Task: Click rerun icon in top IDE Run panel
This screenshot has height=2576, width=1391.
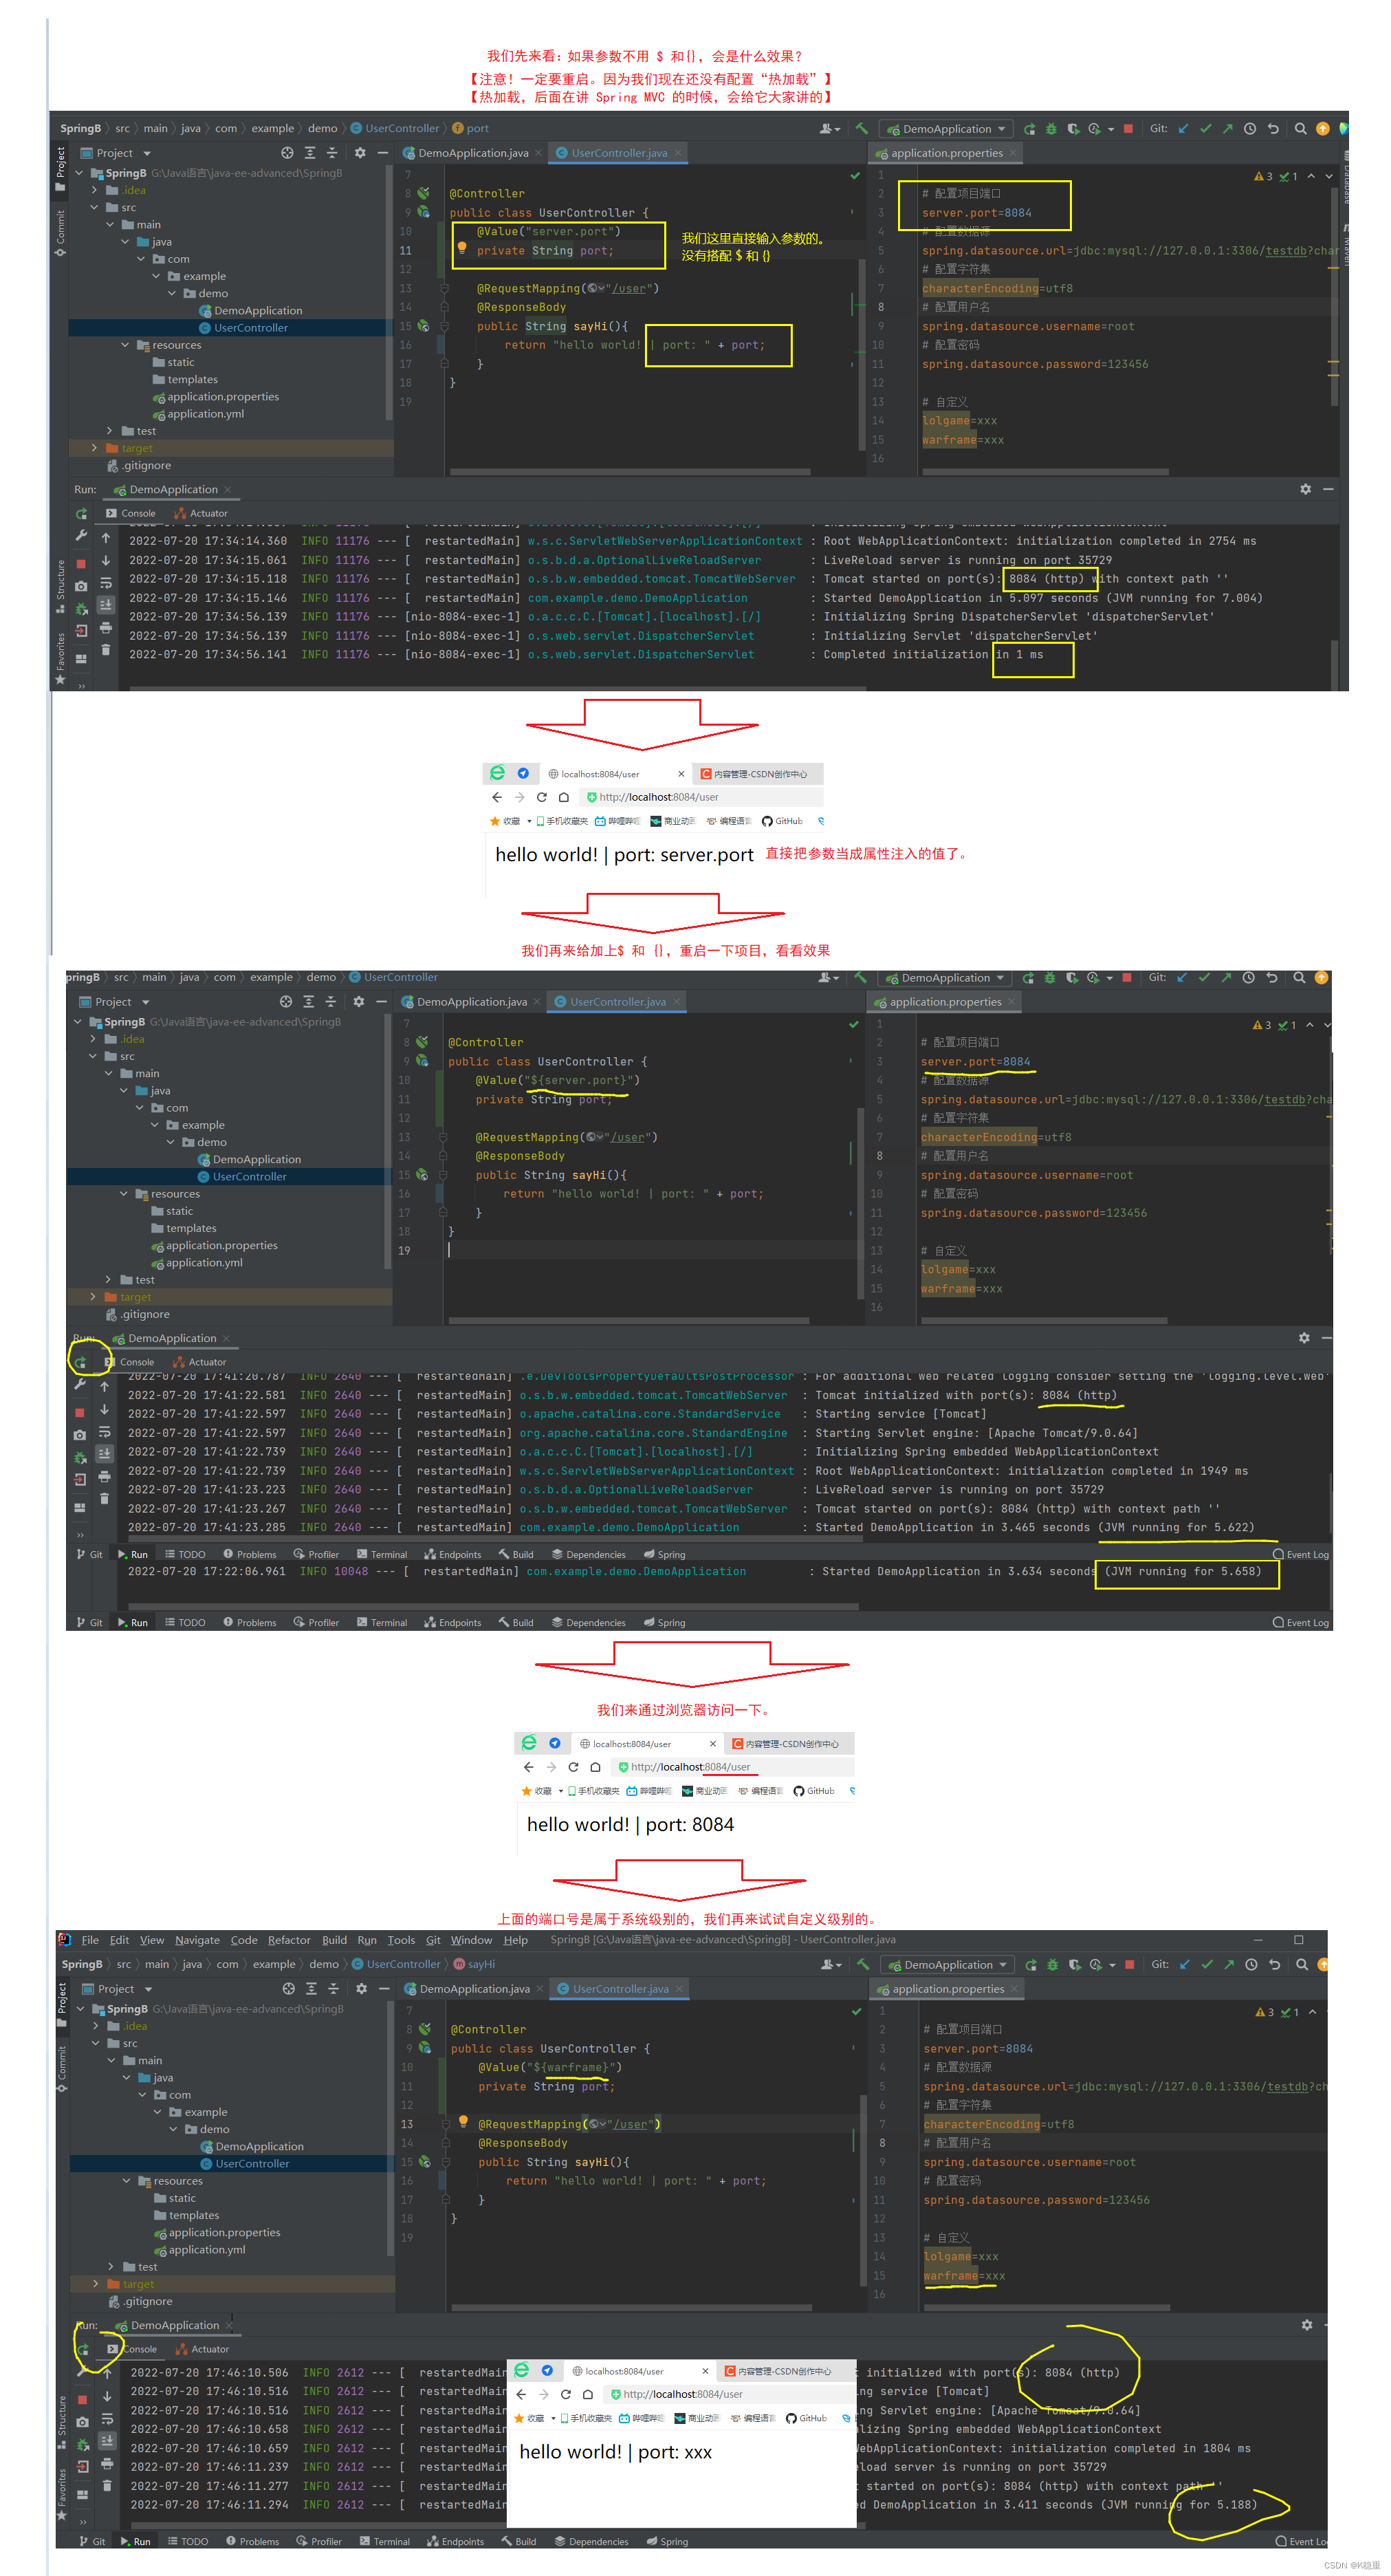Action: pos(81,514)
